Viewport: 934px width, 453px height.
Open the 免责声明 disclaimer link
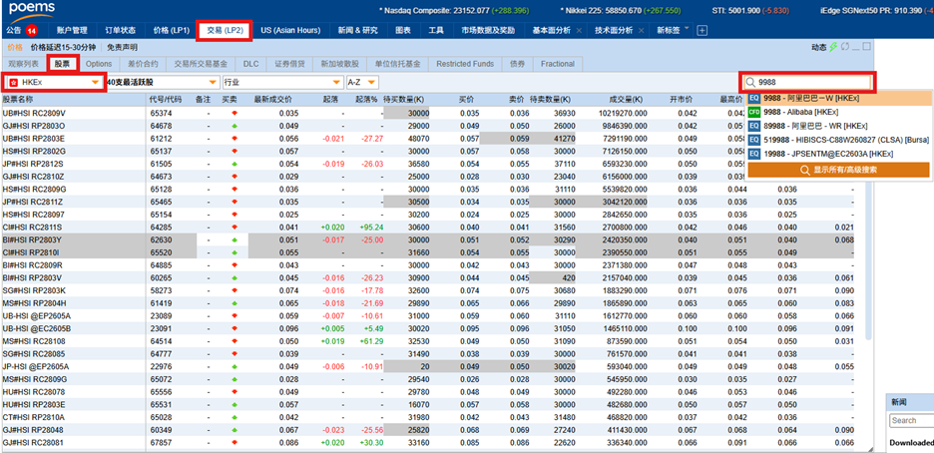pyautogui.click(x=123, y=47)
